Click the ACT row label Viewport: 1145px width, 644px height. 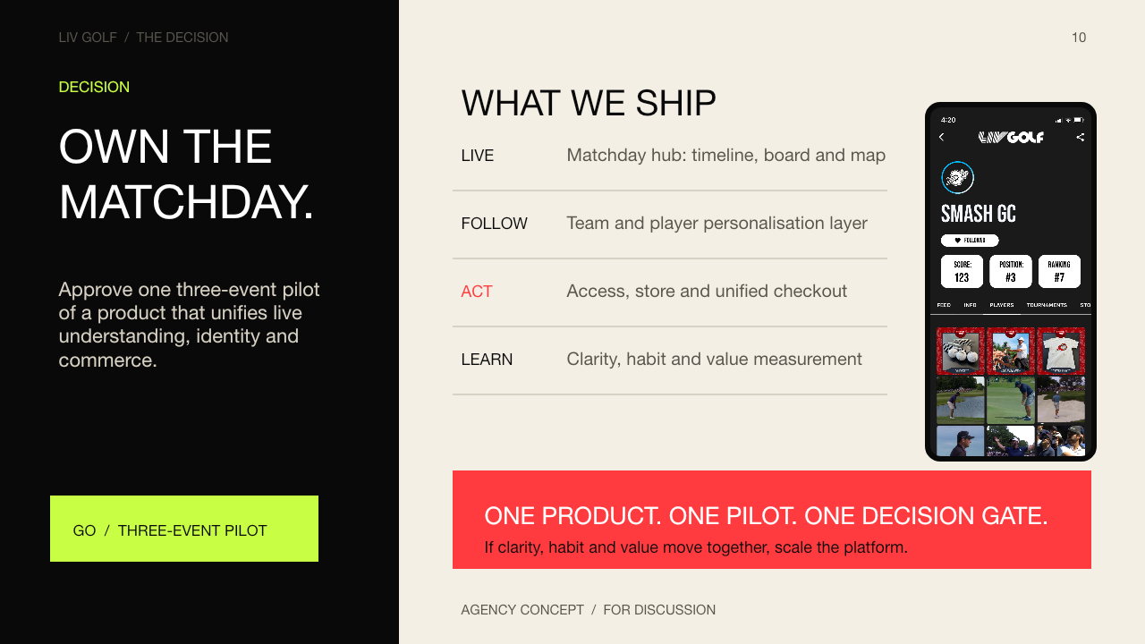[x=477, y=292]
